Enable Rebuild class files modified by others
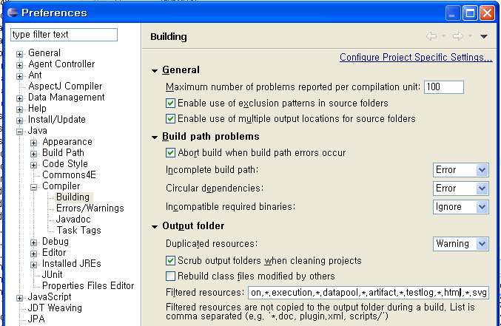 170,276
